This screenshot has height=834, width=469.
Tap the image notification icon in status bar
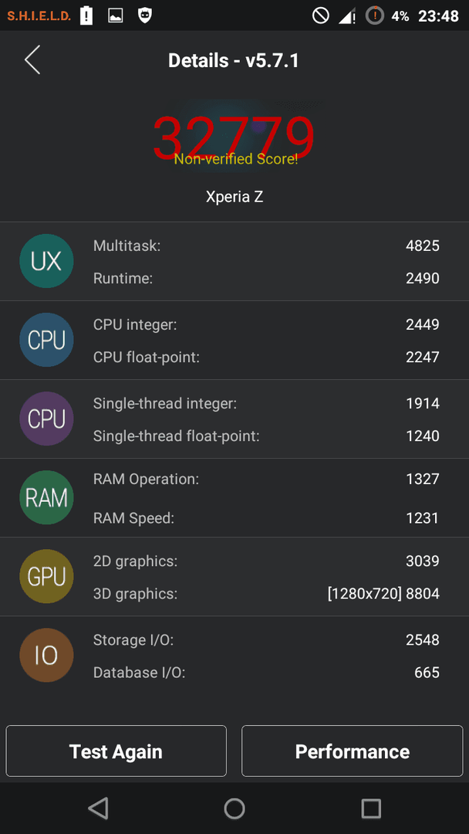115,16
